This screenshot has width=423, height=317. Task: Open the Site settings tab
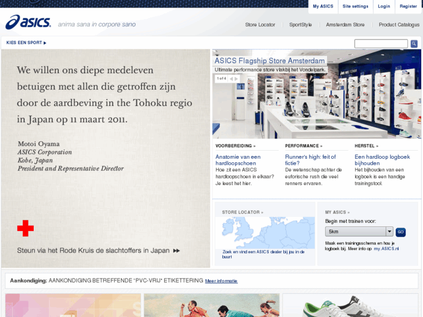point(356,6)
